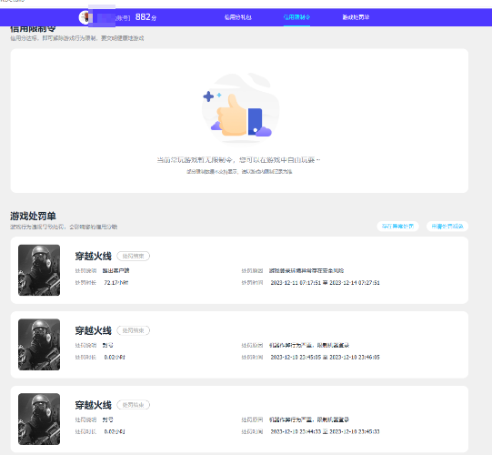Open the soldier thumbnail of the 23:44:33 record
This screenshot has width=492, height=455.
pyautogui.click(x=39, y=419)
